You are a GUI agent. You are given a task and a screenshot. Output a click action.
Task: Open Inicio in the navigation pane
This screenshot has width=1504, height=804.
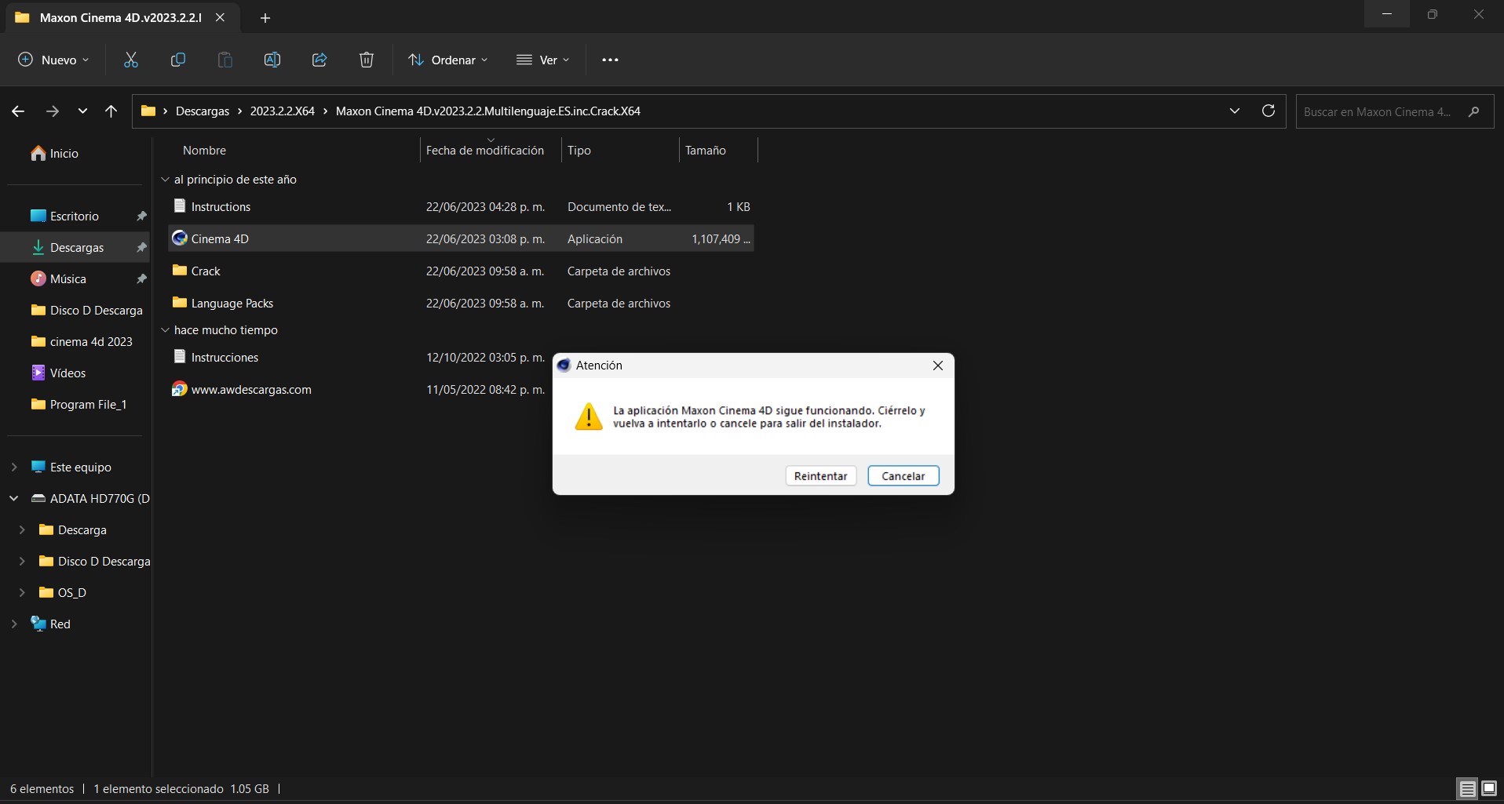(55, 154)
